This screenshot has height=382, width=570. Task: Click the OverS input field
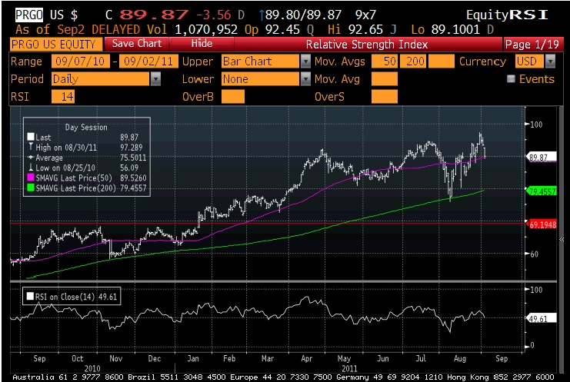[x=385, y=97]
